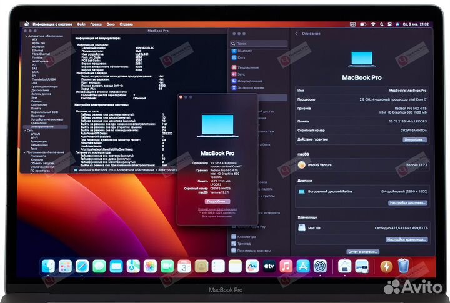Click the Отчет о системе button
This screenshot has width=450, height=303.
tap(362, 252)
